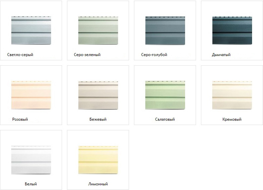Screen dimensions: 263x190
Task: Select the "Кремовый" label text
Action: point(232,119)
